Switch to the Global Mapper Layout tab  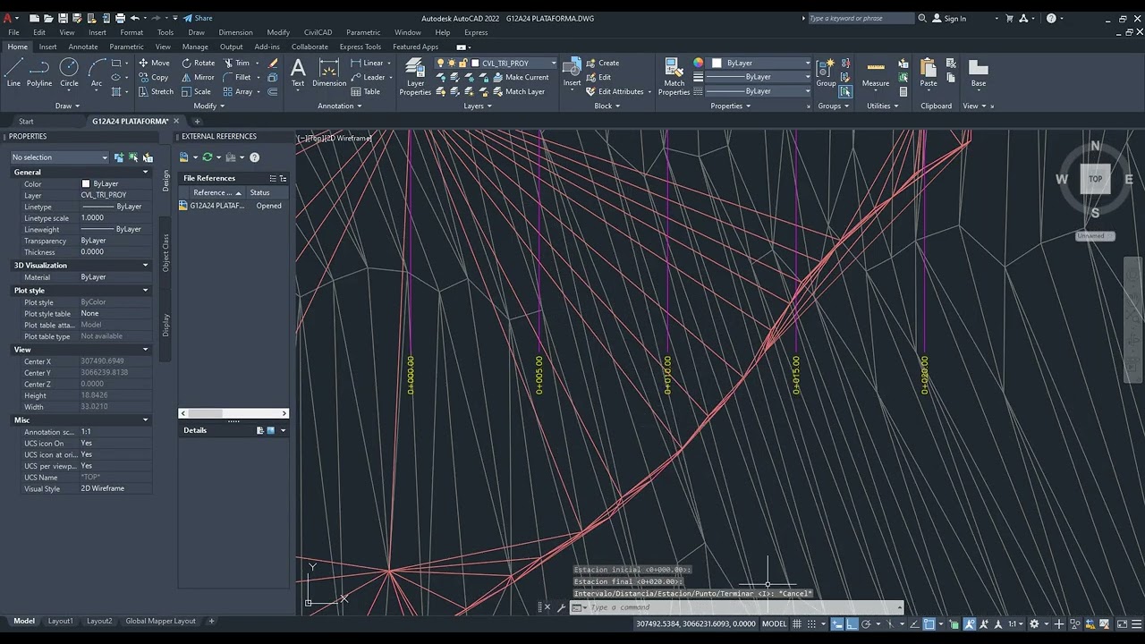(x=160, y=621)
